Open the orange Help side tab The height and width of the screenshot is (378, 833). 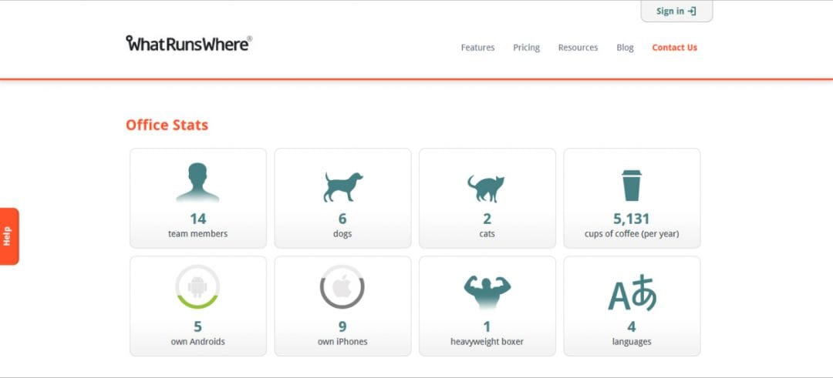click(x=8, y=236)
